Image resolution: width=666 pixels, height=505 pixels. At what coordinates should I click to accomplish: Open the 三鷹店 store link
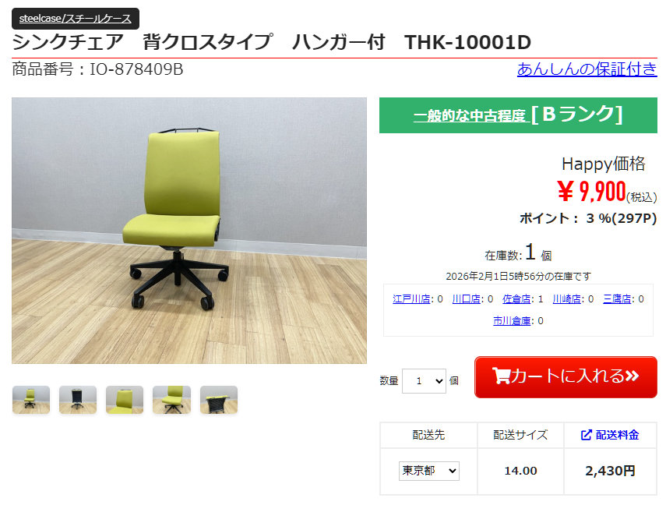(617, 298)
